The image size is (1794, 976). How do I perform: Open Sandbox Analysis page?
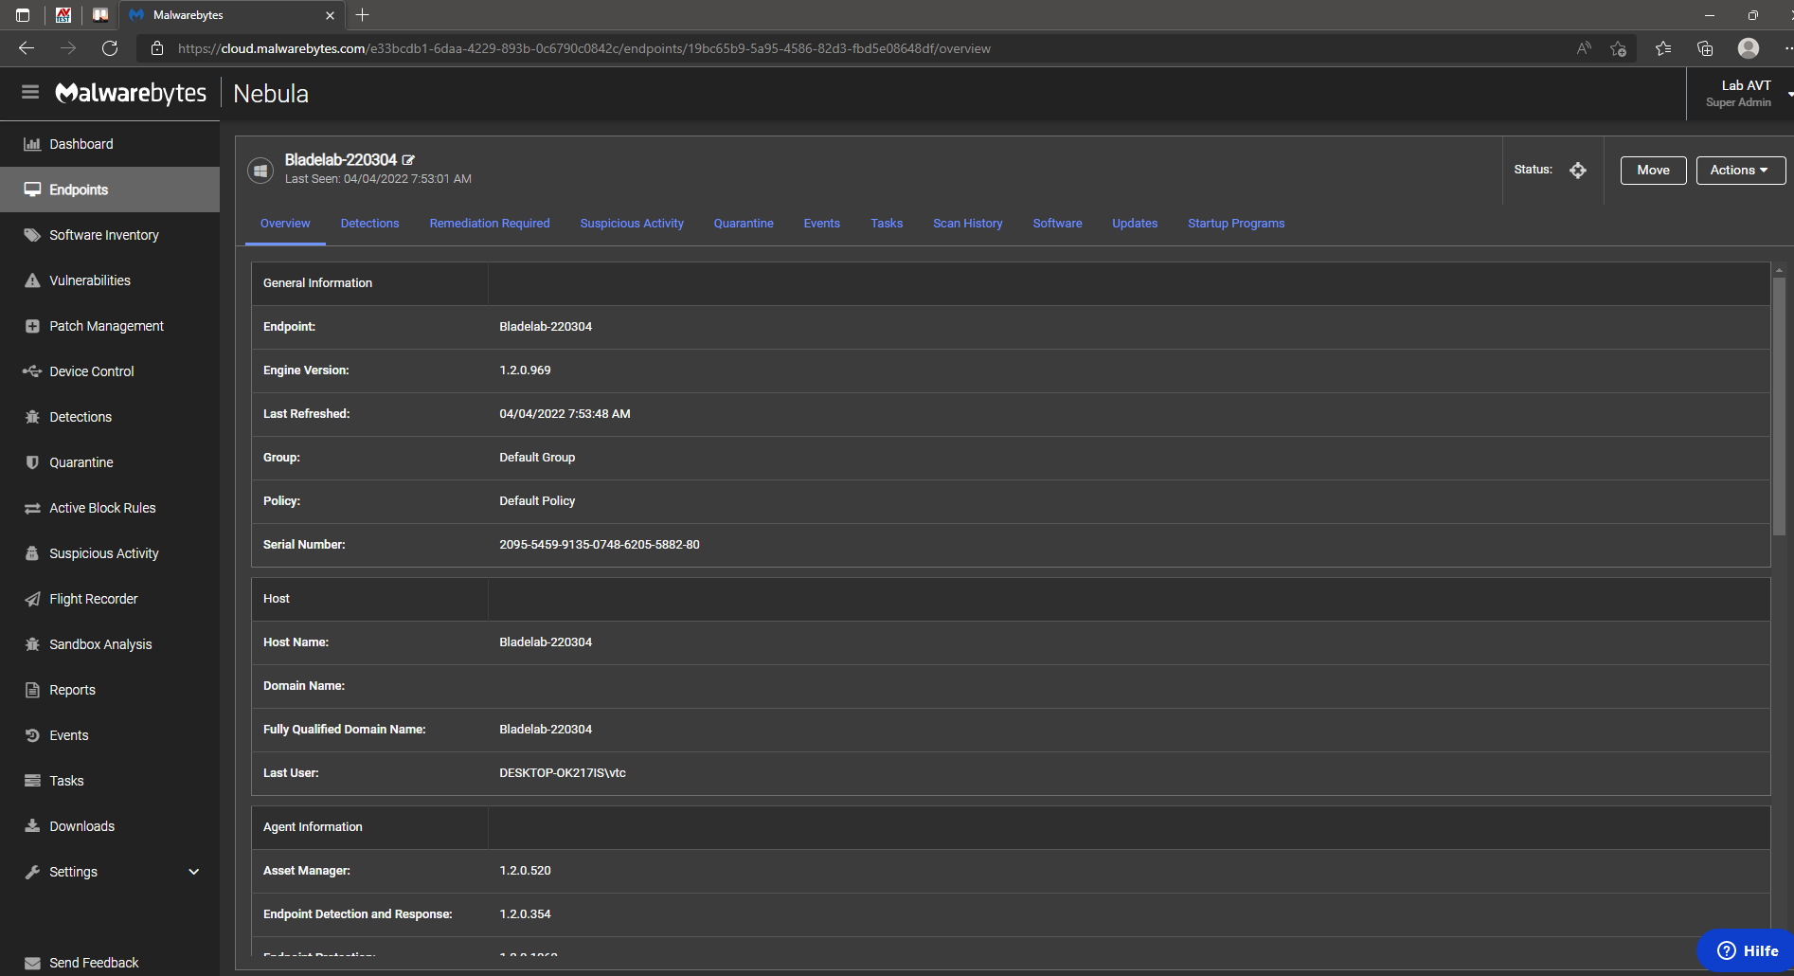(99, 644)
